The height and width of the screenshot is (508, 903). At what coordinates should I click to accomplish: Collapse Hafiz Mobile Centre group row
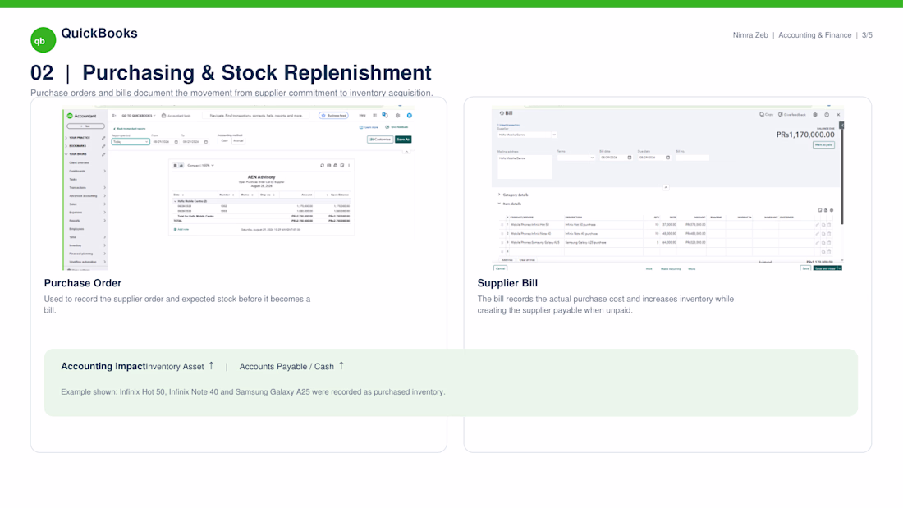point(175,202)
